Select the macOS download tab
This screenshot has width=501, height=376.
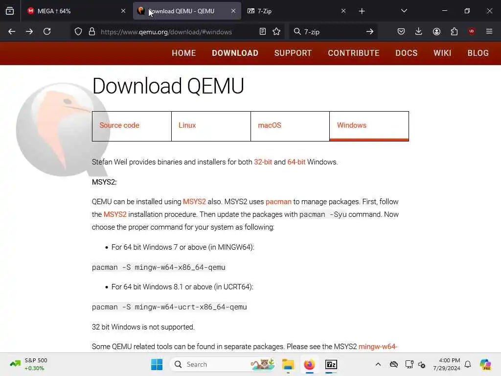[290, 126]
